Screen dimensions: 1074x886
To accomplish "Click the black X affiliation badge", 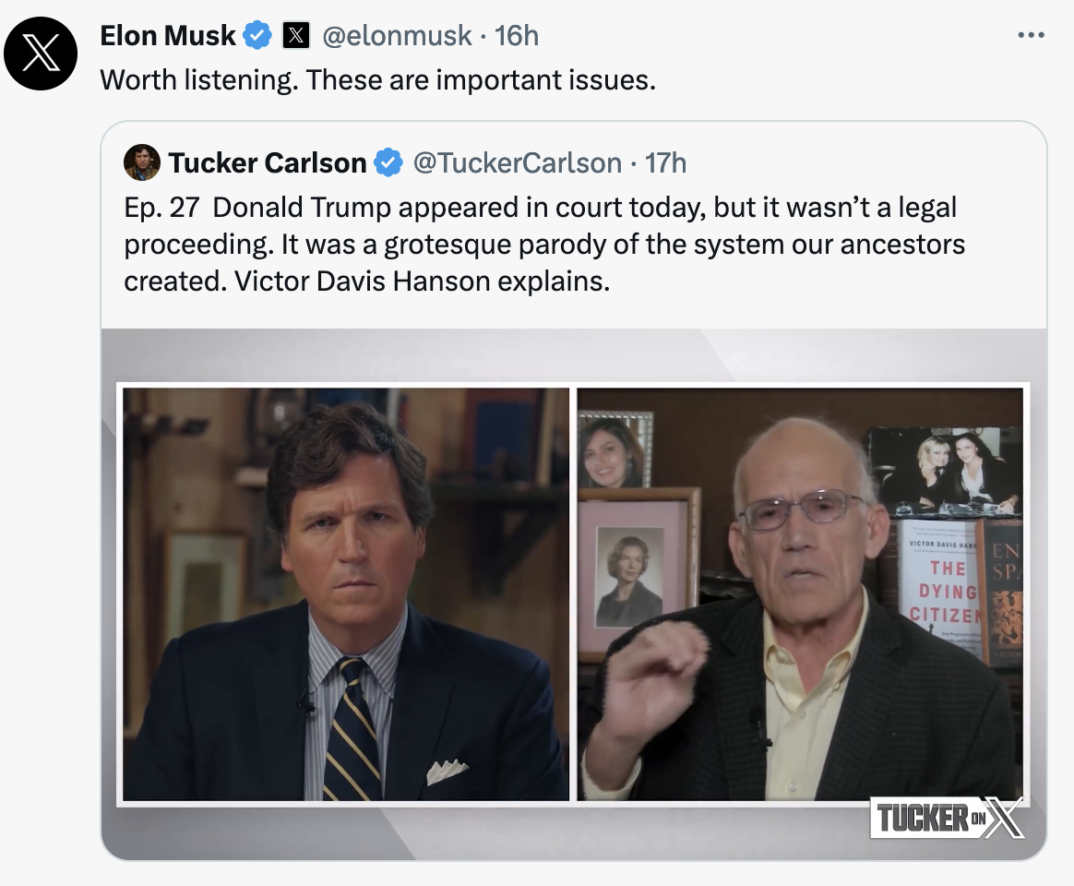I will 294,36.
